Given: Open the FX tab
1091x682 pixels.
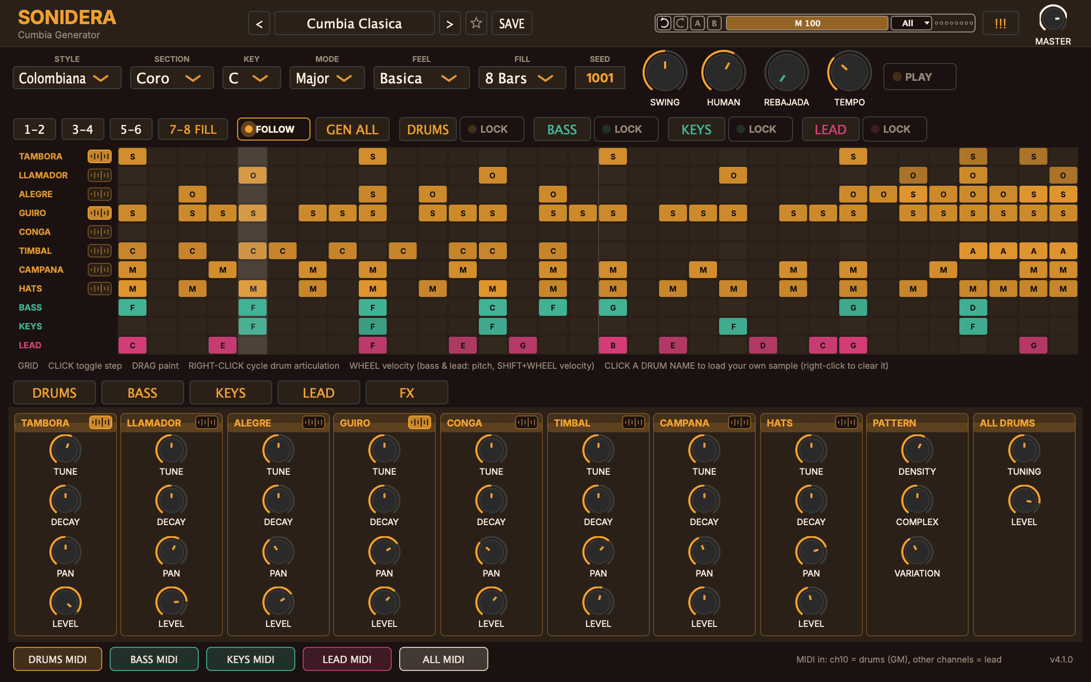Looking at the screenshot, I should click(407, 393).
